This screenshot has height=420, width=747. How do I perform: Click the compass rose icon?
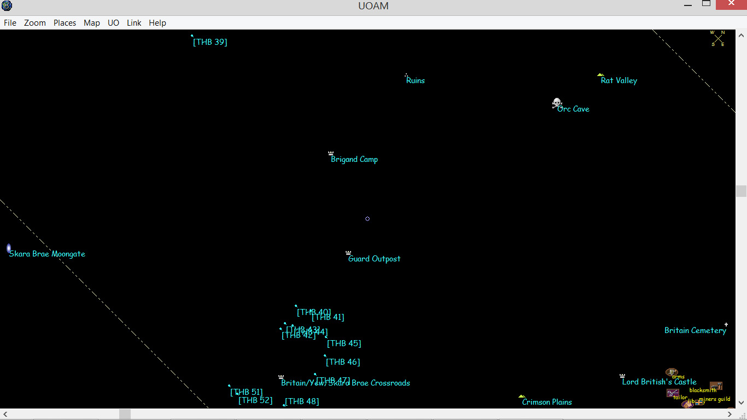point(718,38)
